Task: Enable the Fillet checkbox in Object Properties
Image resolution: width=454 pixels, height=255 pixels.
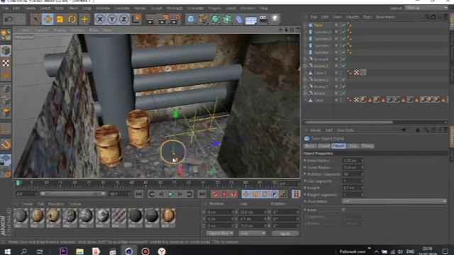Action: (x=343, y=210)
